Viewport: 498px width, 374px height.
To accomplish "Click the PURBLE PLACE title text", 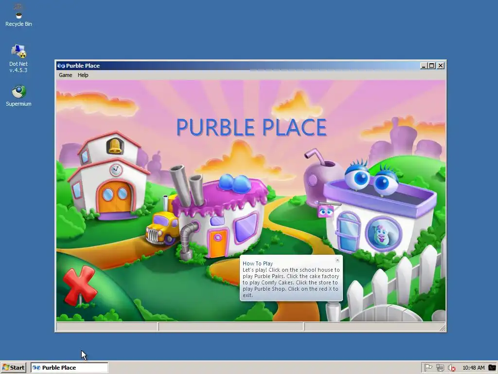I will coord(251,127).
